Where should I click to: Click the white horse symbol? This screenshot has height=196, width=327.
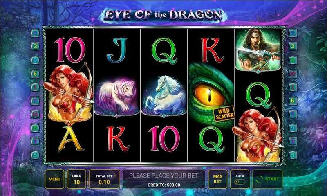pyautogui.click(x=164, y=96)
